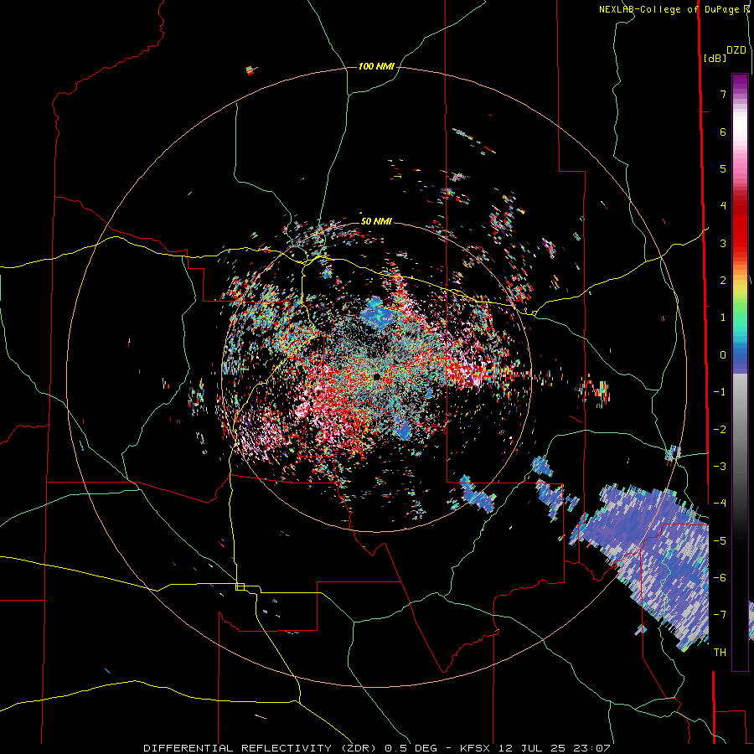
Task: Click the positive 1 scale value
Action: point(723,318)
